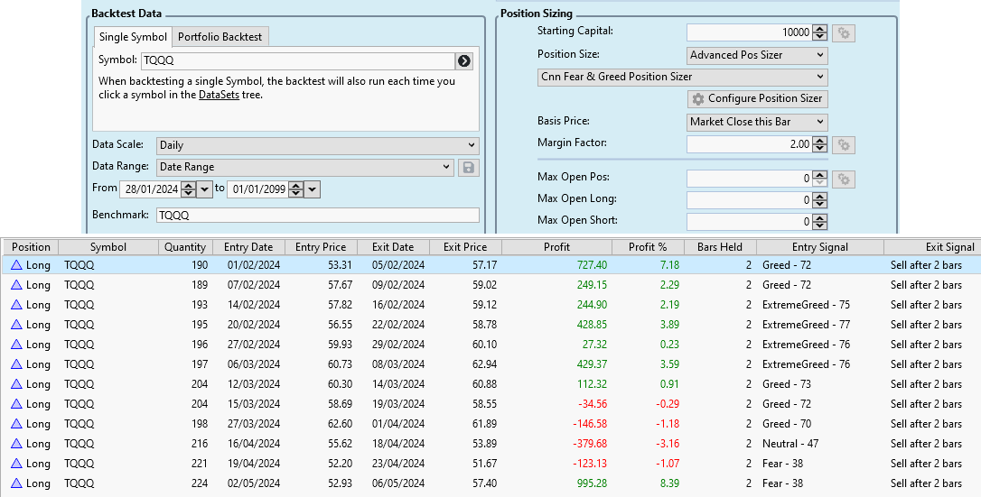Open the Configure Position Sizer settings
The width and height of the screenshot is (981, 497).
(x=757, y=98)
